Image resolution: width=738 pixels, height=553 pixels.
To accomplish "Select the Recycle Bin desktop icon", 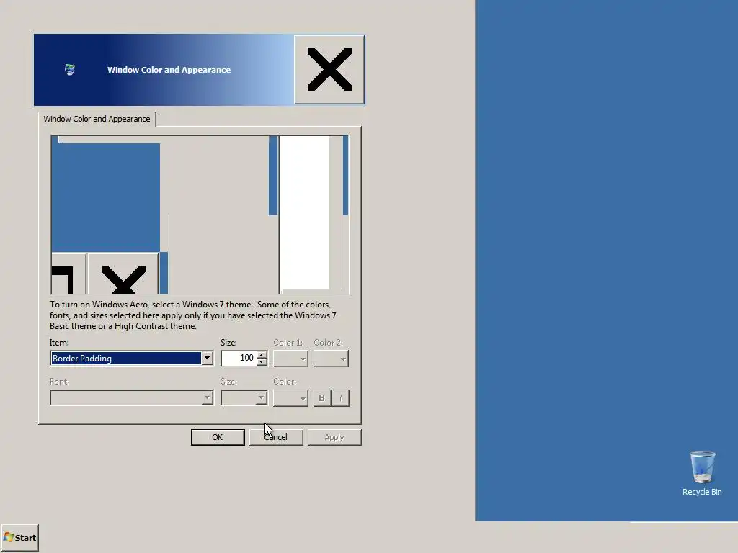I will click(x=702, y=473).
